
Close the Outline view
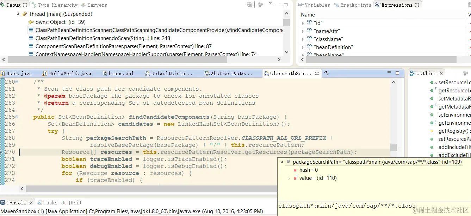click(440, 73)
